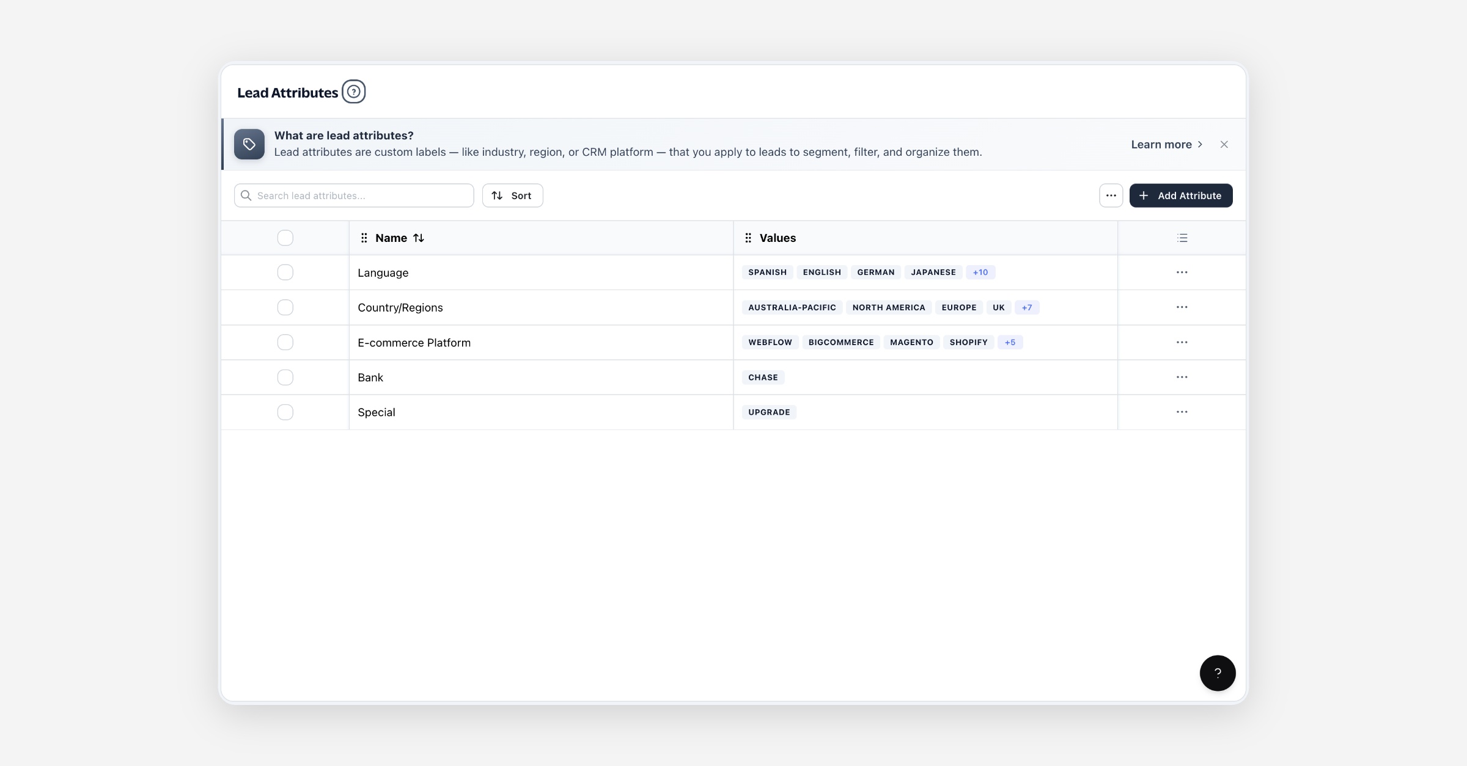Viewport: 1467px width, 766px height.
Task: Click the drag handle on Values column
Action: [748, 238]
